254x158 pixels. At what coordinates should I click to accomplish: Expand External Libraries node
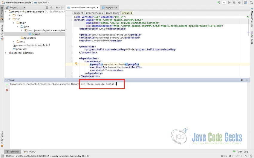6,53
